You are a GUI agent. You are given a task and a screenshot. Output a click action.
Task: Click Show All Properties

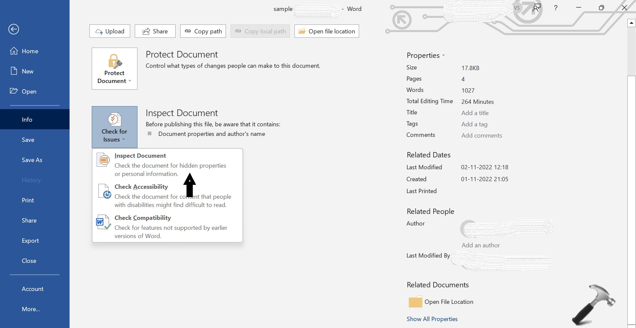coord(432,319)
